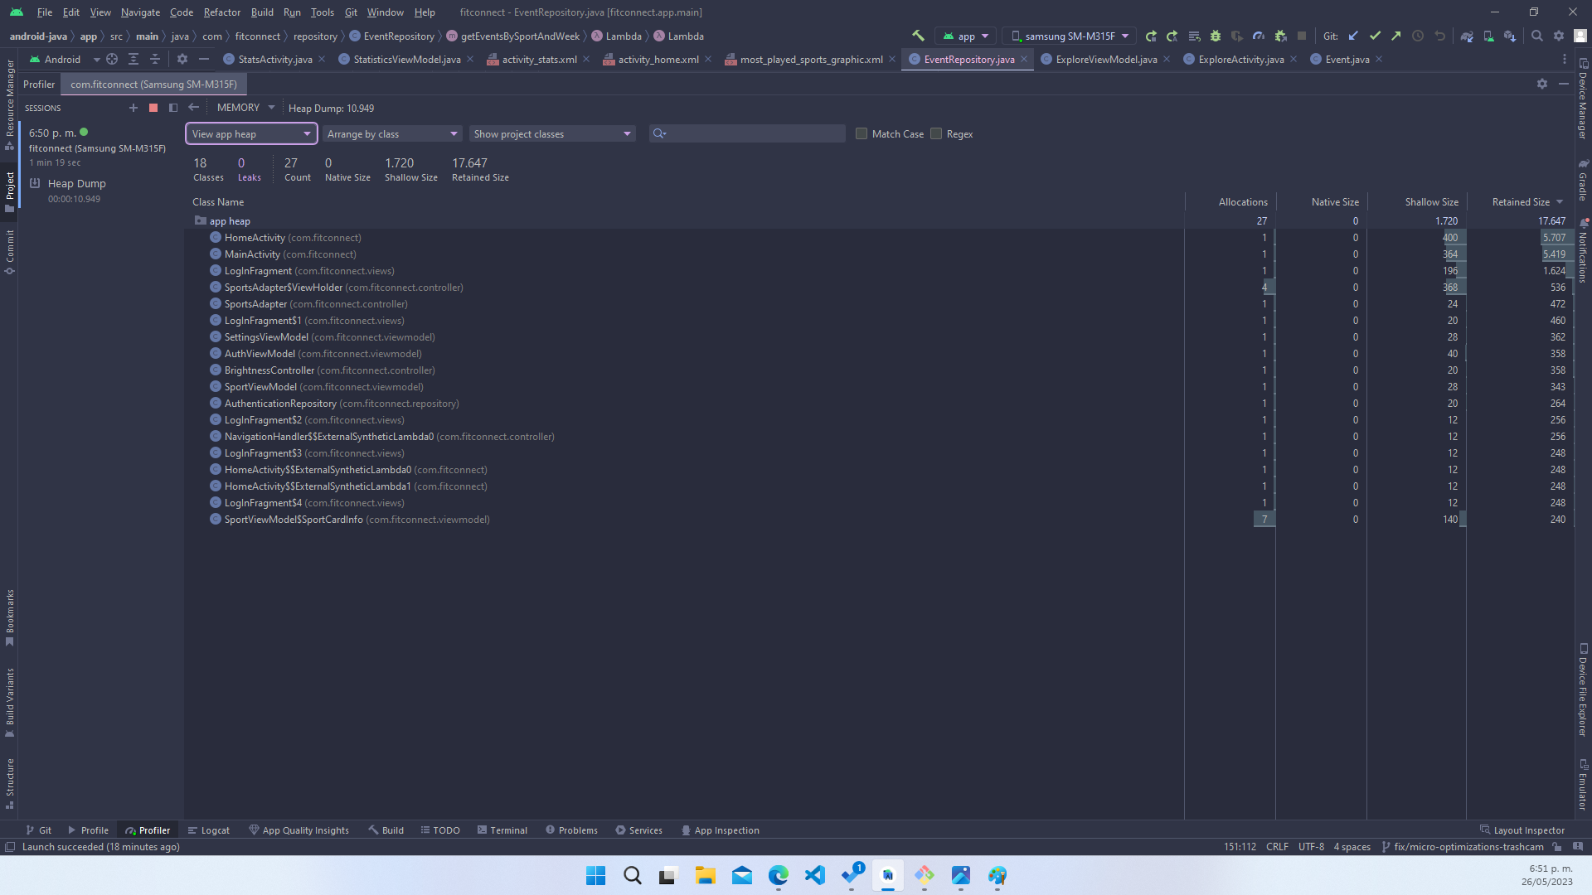Open the View app heap dropdown
1592x895 pixels.
[251, 133]
